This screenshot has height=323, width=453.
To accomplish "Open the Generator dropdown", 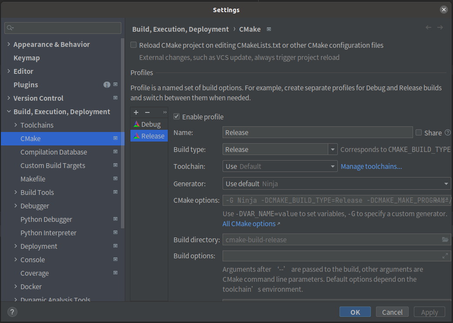I will (446, 184).
